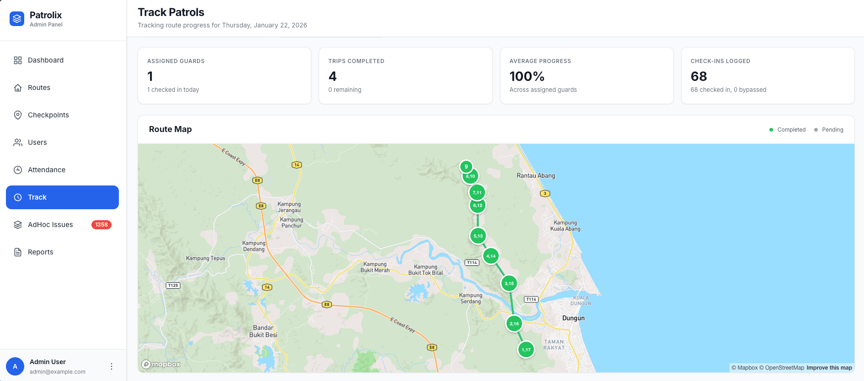This screenshot has height=381, width=864.
Task: Click the Dungun town label on map
Action: (x=573, y=318)
